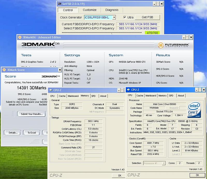Click the 3DMark06 title bar orange icon
The image size is (207, 179).
[x=20, y=37]
